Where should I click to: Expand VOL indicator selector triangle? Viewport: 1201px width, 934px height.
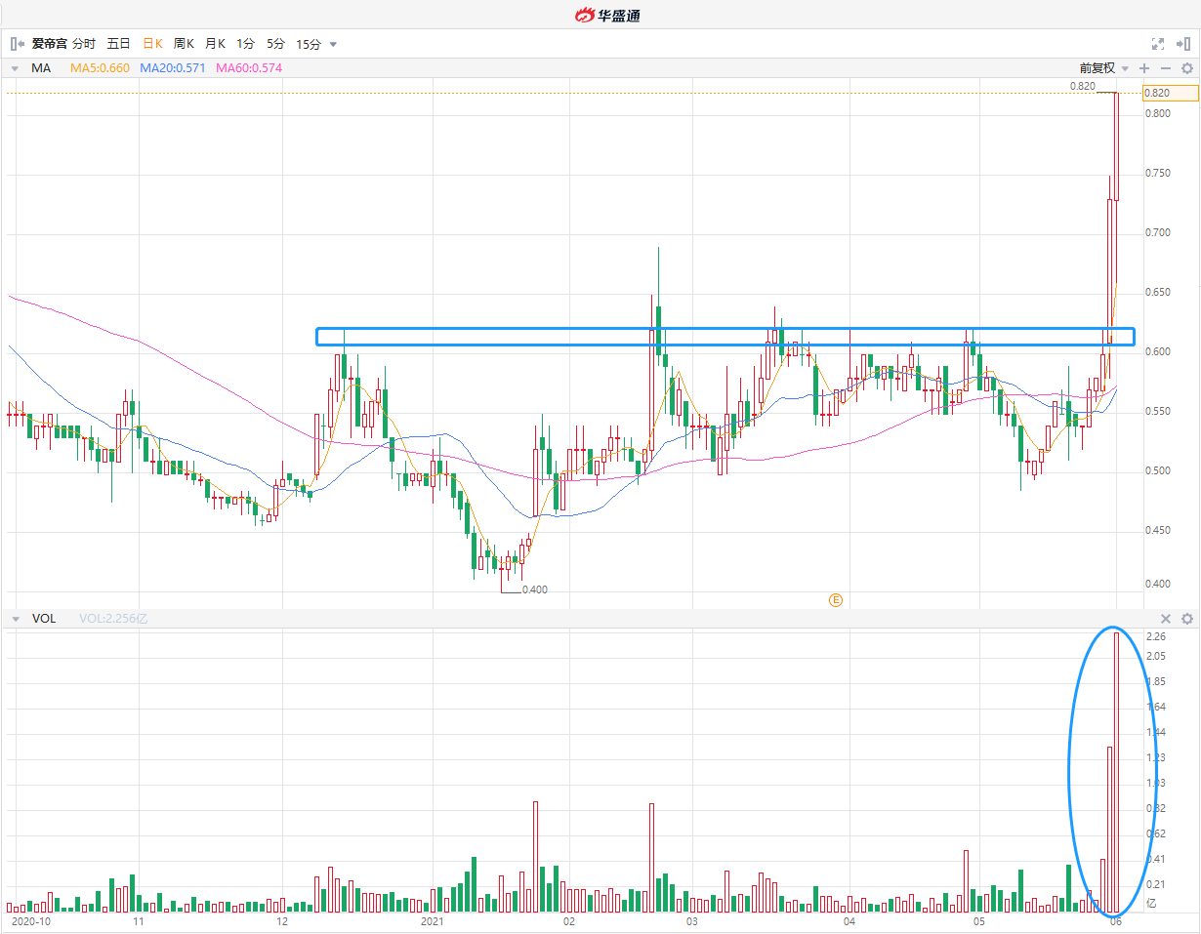click(x=16, y=619)
